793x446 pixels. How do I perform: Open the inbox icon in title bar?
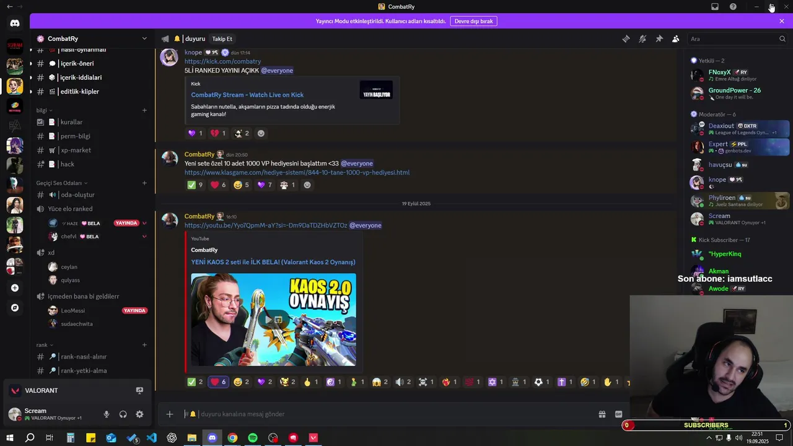click(715, 6)
